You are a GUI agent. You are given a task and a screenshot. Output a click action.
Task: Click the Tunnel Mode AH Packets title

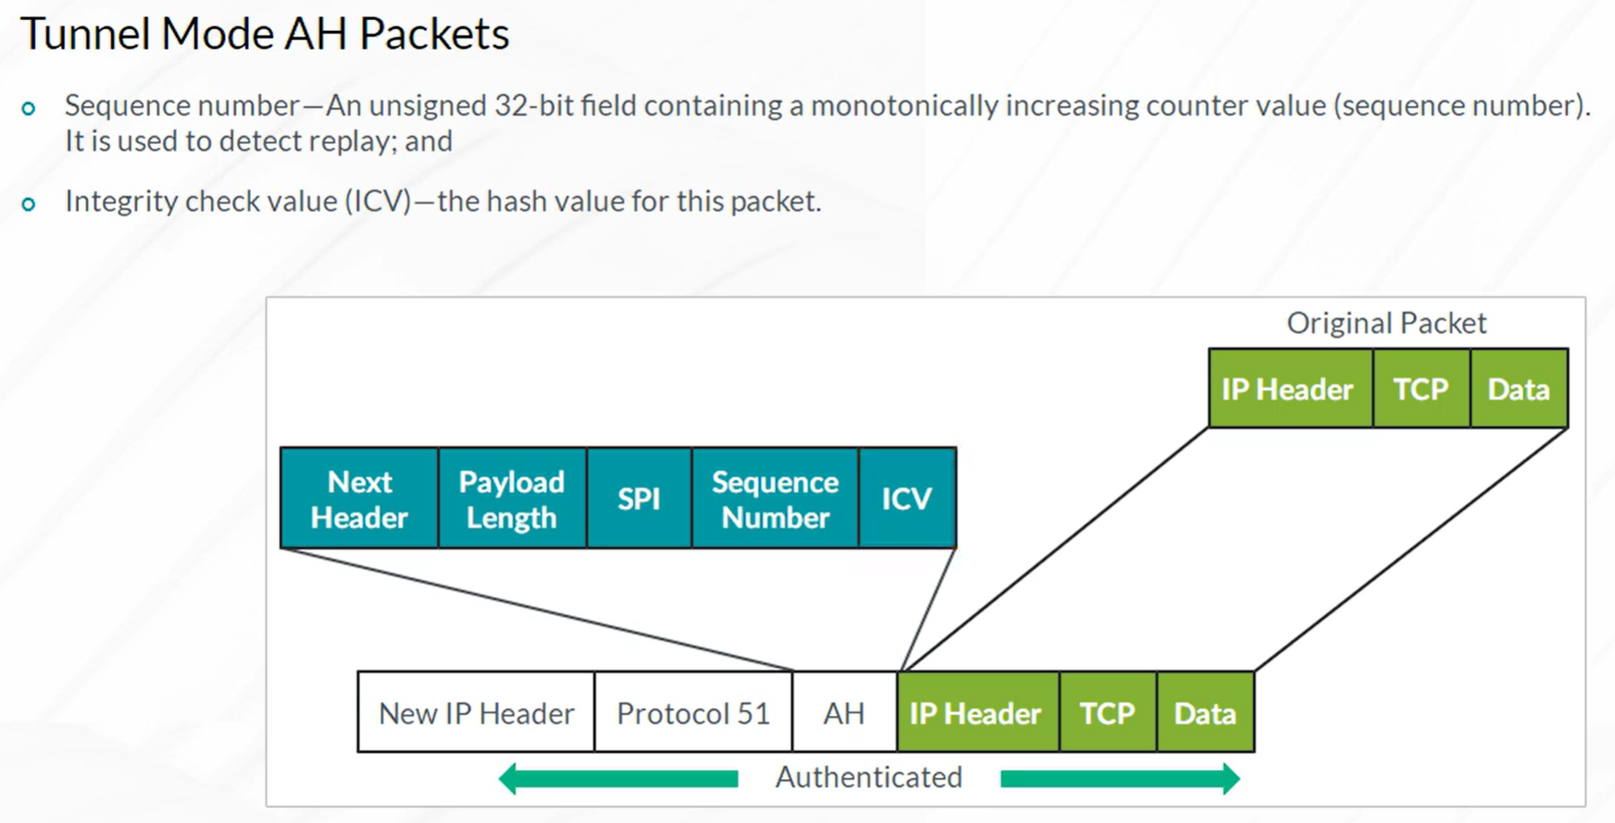coord(265,34)
